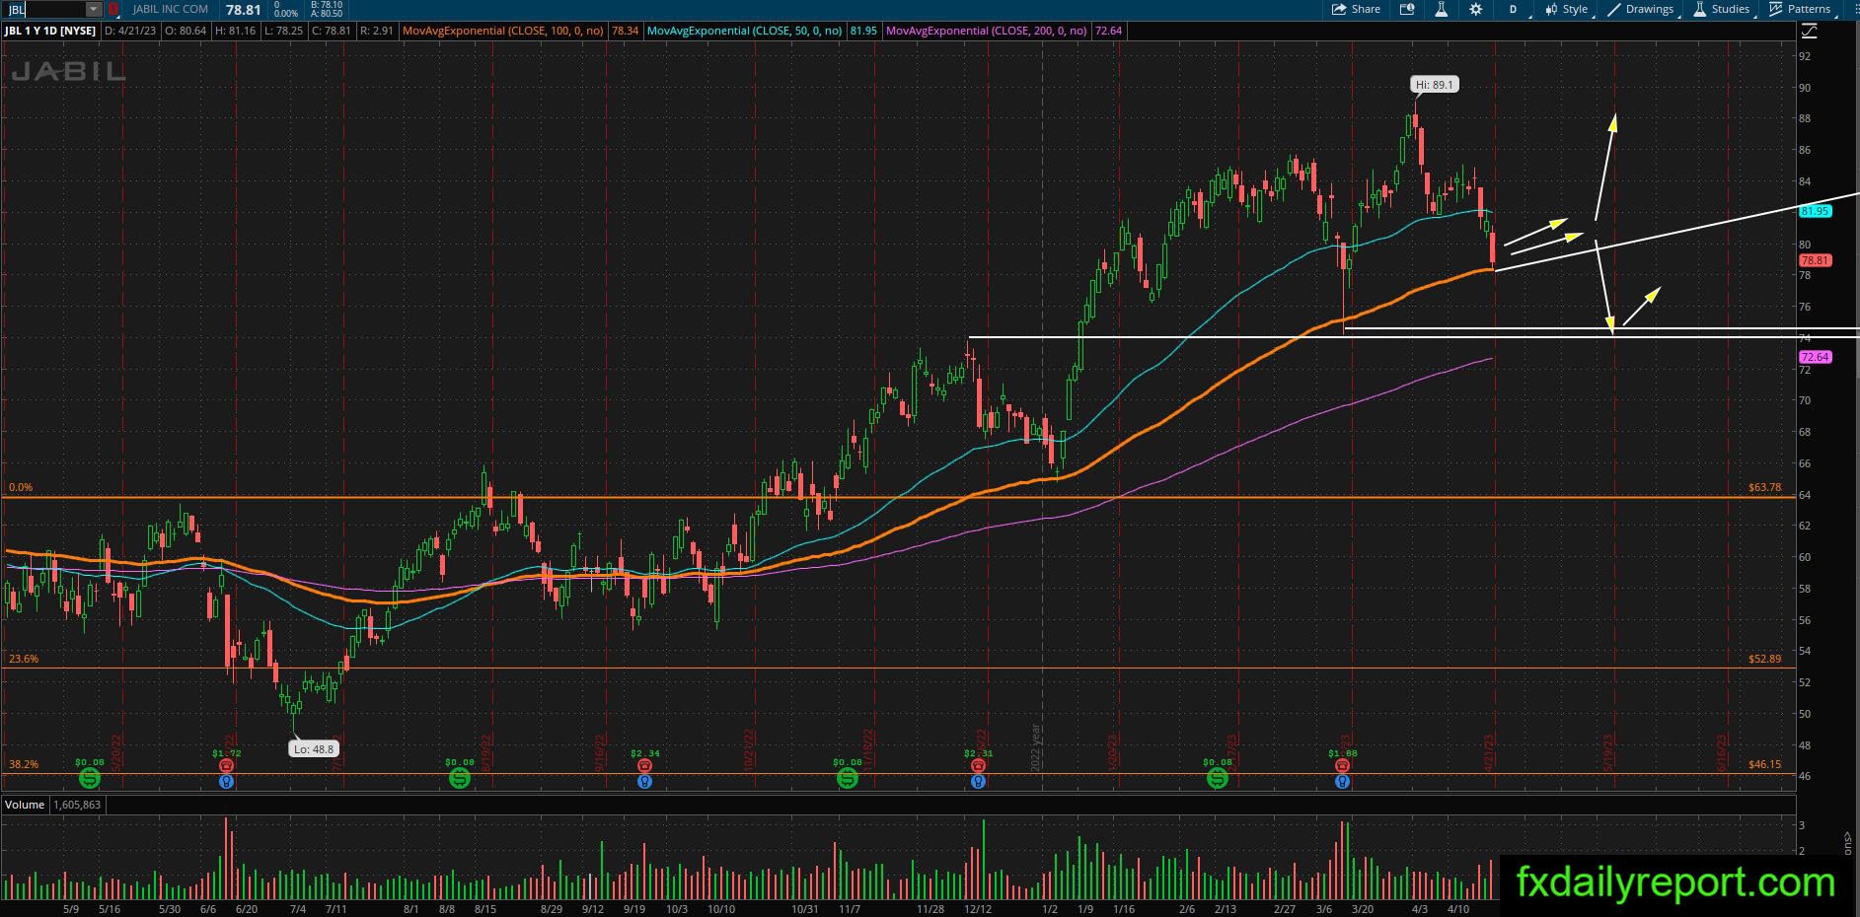Viewport: 1860px width, 917px height.
Task: Select the MovAvgExponential (CLOSE, 200, 0, no) study label
Action: click(x=987, y=31)
